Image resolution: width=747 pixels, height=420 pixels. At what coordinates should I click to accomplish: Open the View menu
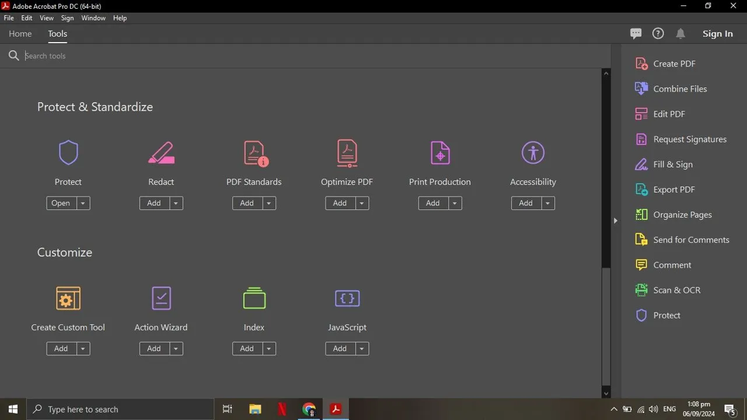(x=47, y=18)
